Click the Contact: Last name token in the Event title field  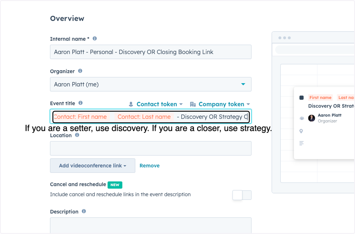click(144, 117)
